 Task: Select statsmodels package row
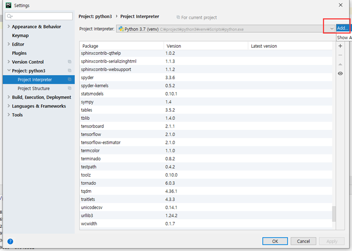point(206,94)
